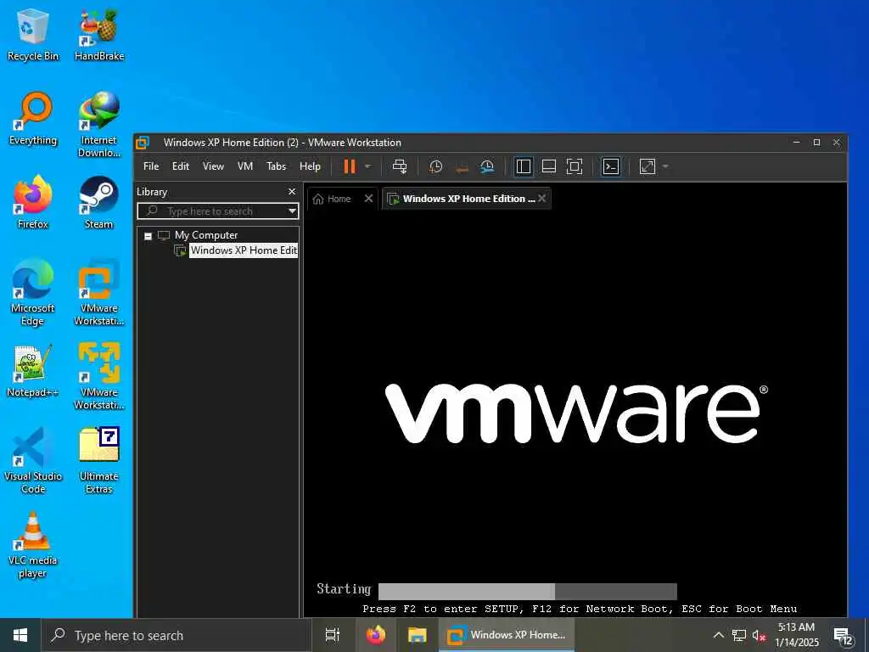
Task: Click the stretch guest display icon
Action: point(648,166)
